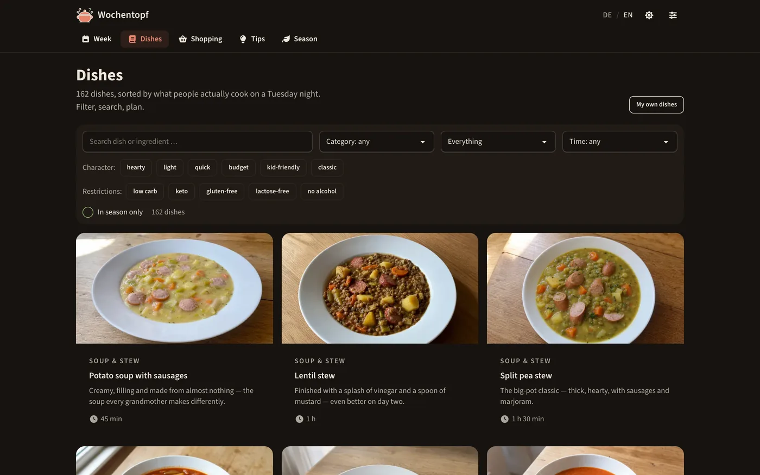Enable the low carb restriction

pyautogui.click(x=145, y=192)
